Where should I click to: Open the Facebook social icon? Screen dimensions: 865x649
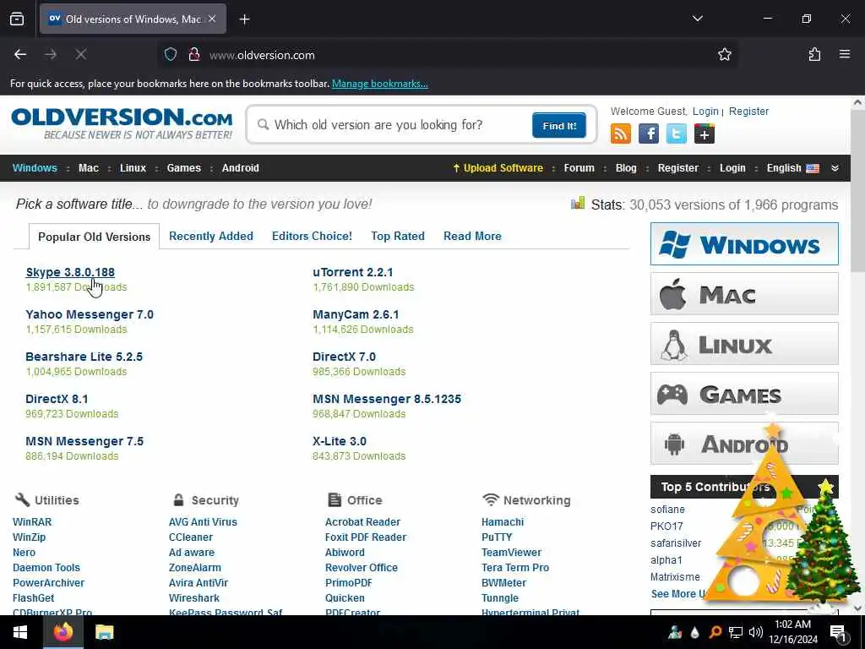(x=649, y=134)
